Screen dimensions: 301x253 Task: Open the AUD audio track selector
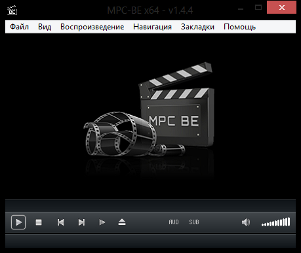(174, 222)
